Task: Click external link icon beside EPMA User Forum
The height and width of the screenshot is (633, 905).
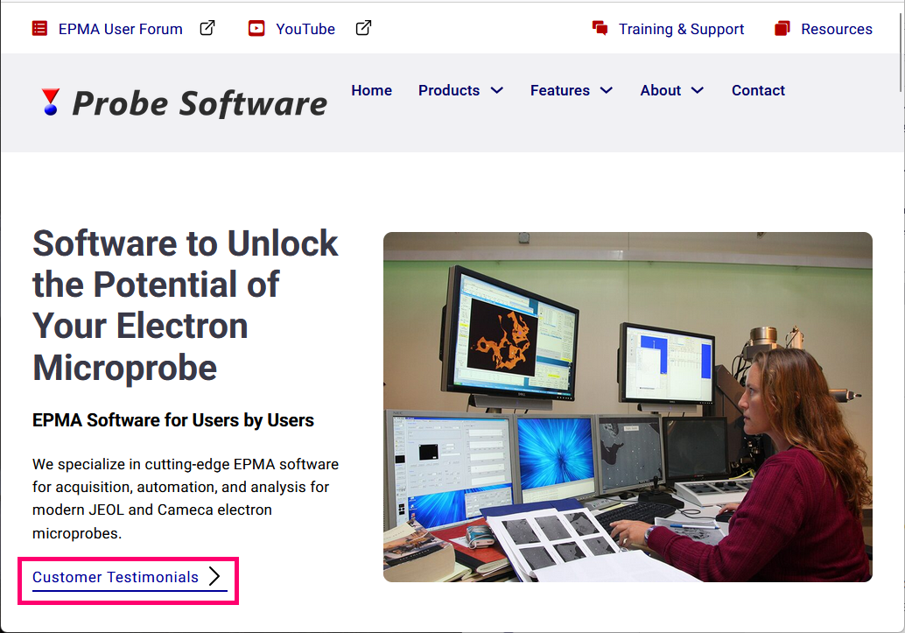Action: click(207, 28)
